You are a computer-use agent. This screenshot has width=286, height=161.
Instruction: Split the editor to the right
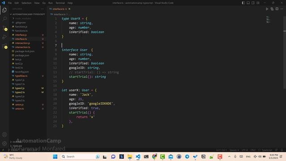point(277,9)
